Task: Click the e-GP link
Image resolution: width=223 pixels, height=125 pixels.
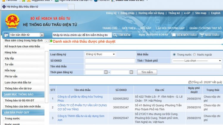Action: pos(187,13)
